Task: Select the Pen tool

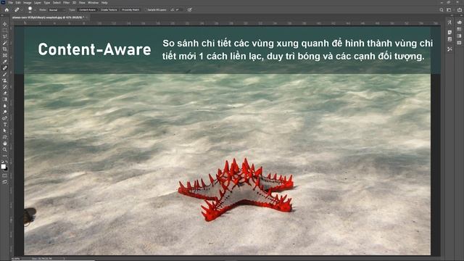Action: point(5,118)
